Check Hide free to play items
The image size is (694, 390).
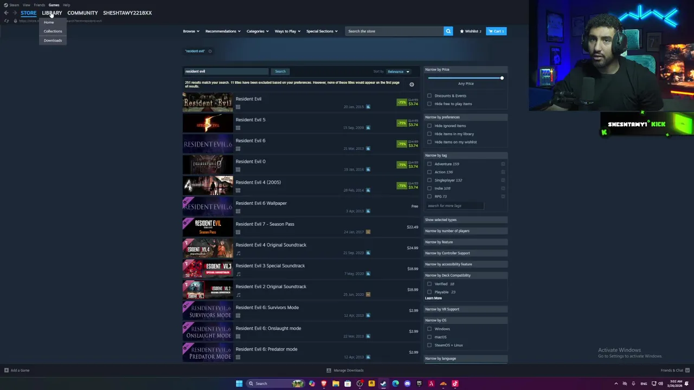point(429,104)
